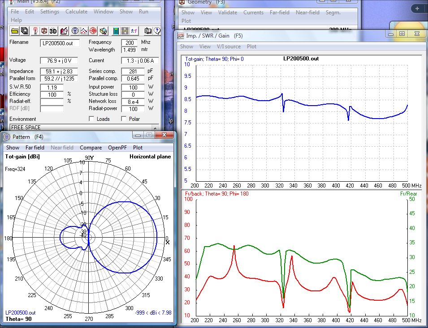Viewport: 428px width, 328px height.
Task: Open the wireframe Geometry viewer icon
Action: pyautogui.click(x=45, y=31)
